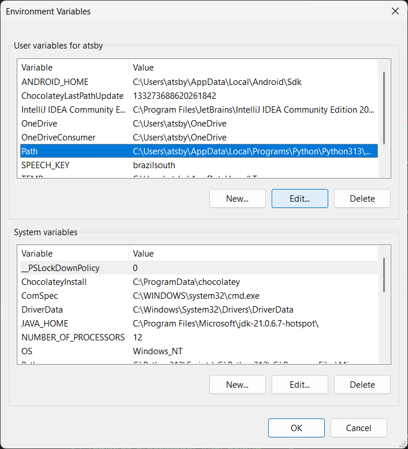Select the ChocolateyLastPathUpdate variable row
Screen dimensions: 408x449
click(x=72, y=96)
